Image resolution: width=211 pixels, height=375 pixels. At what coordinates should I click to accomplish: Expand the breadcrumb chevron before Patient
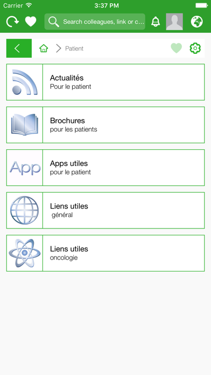pos(59,48)
